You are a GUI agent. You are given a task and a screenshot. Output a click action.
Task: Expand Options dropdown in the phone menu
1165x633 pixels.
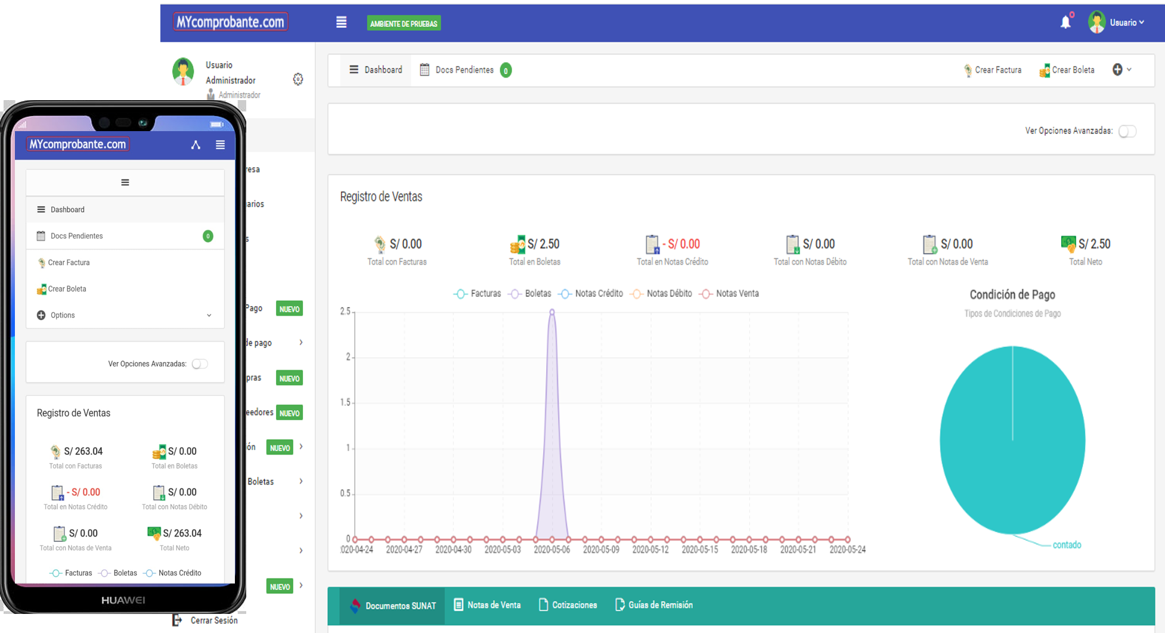click(125, 315)
